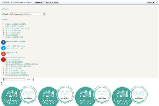Open rist > Pasticceria Reale link
The height and width of the screenshot is (106, 159).
coord(16,73)
